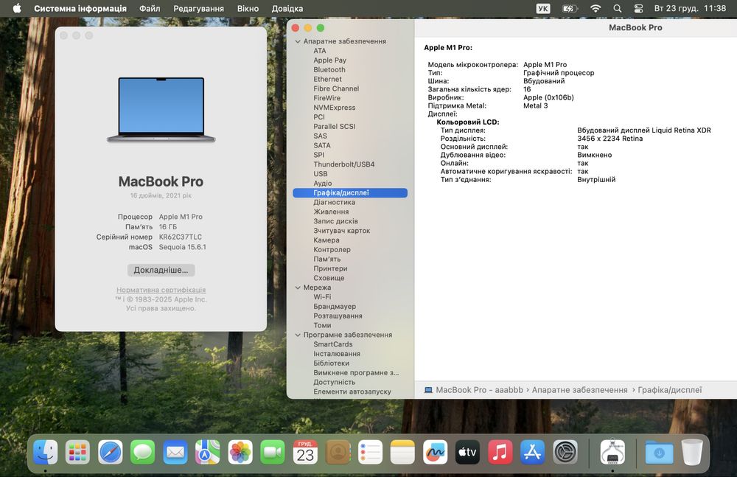The width and height of the screenshot is (737, 477).
Task: Open Wi-Fi status menu icon
Action: click(x=595, y=8)
